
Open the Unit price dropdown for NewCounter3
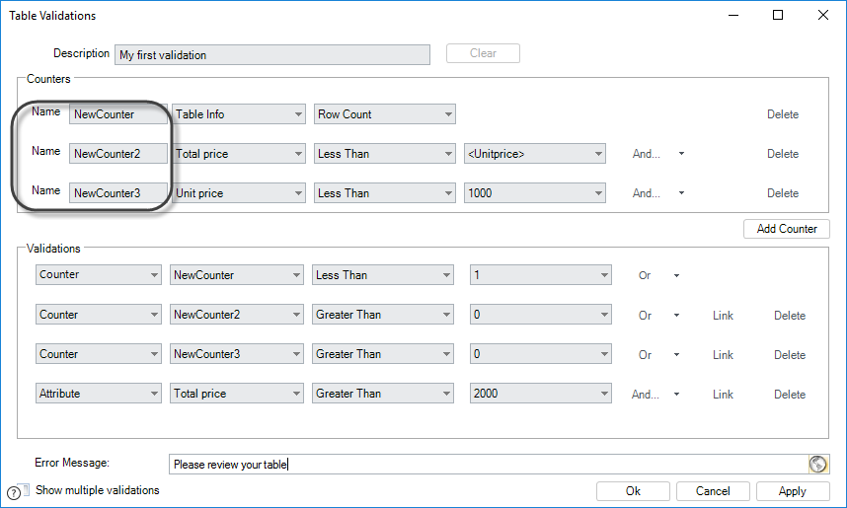[x=239, y=192]
